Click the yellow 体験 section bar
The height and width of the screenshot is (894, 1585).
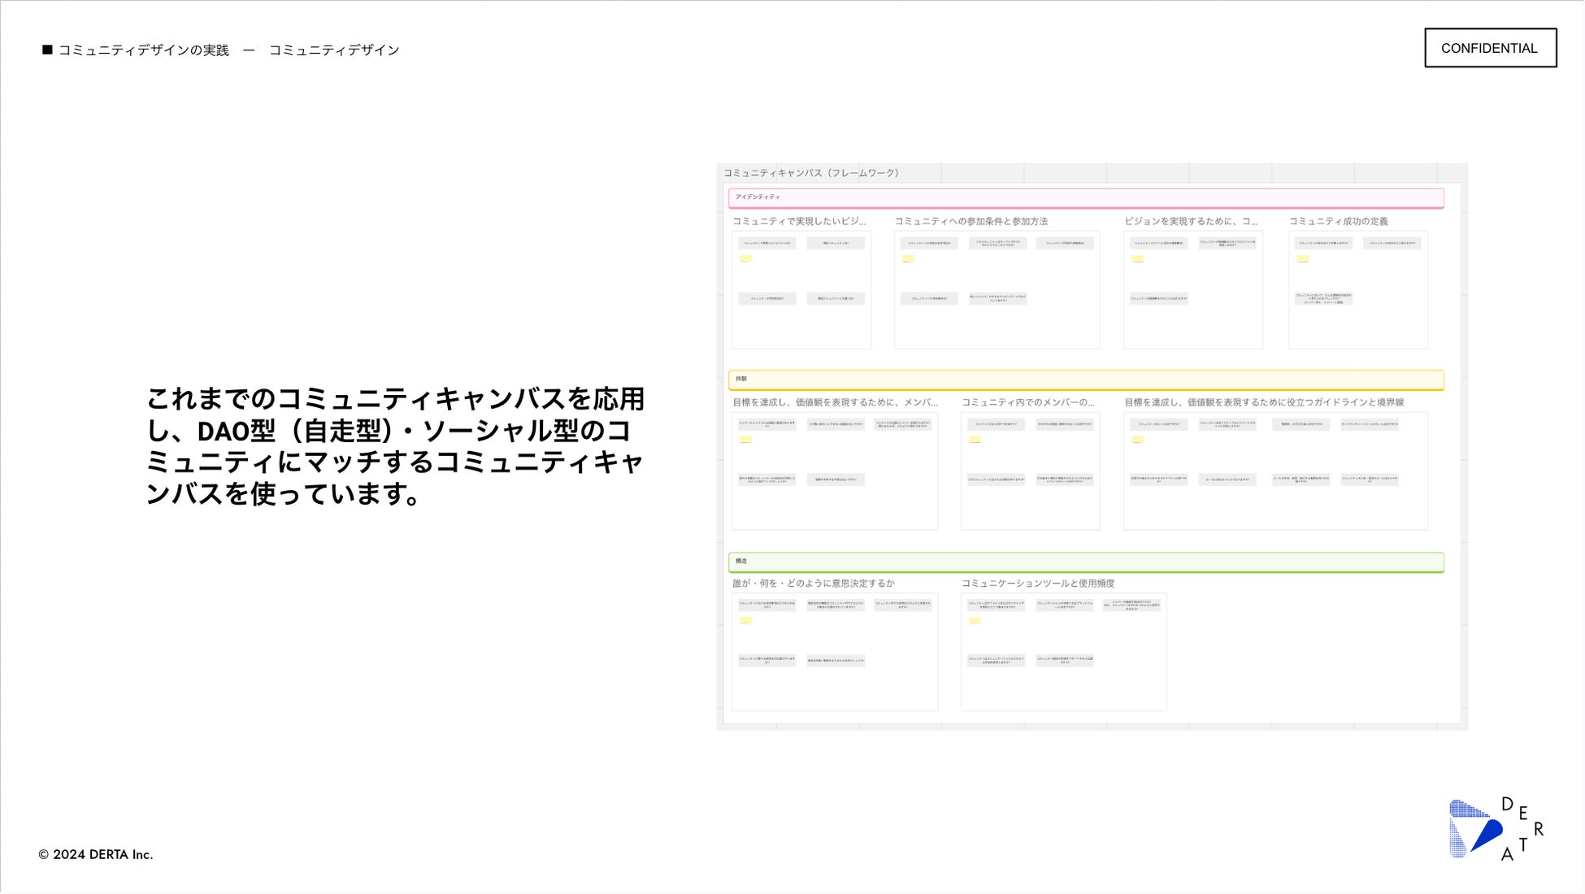coord(1085,380)
